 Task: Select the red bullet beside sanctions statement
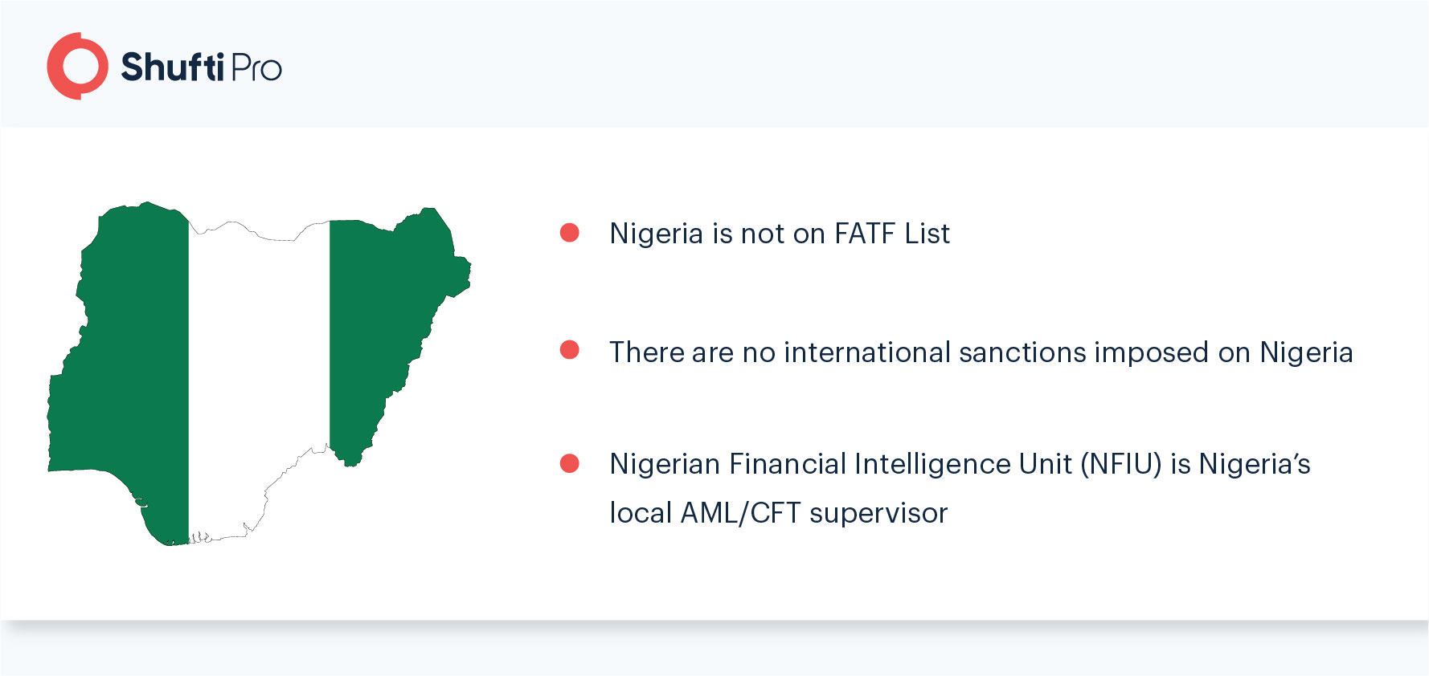[x=570, y=350]
